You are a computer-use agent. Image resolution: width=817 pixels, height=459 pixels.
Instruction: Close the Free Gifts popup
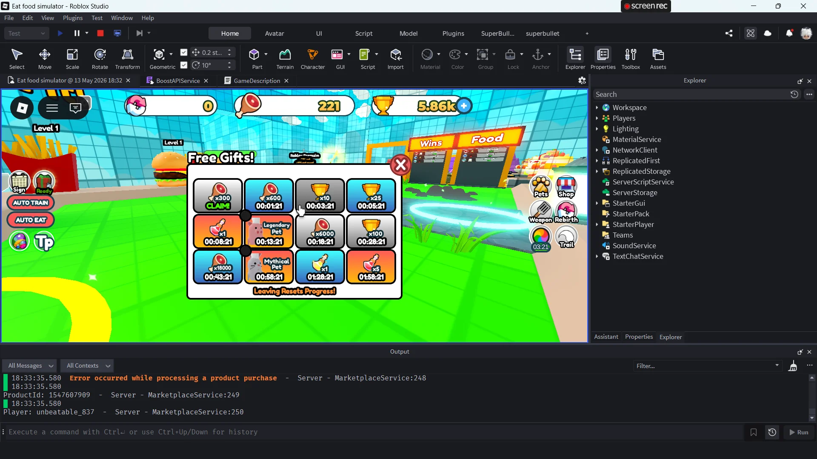click(x=400, y=165)
